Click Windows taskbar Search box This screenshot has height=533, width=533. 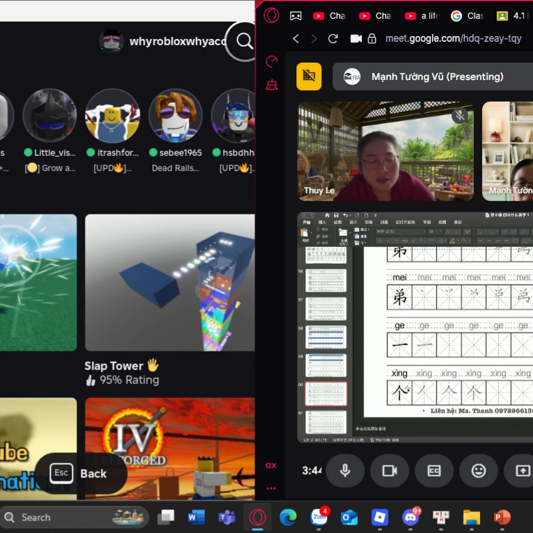(x=75, y=518)
